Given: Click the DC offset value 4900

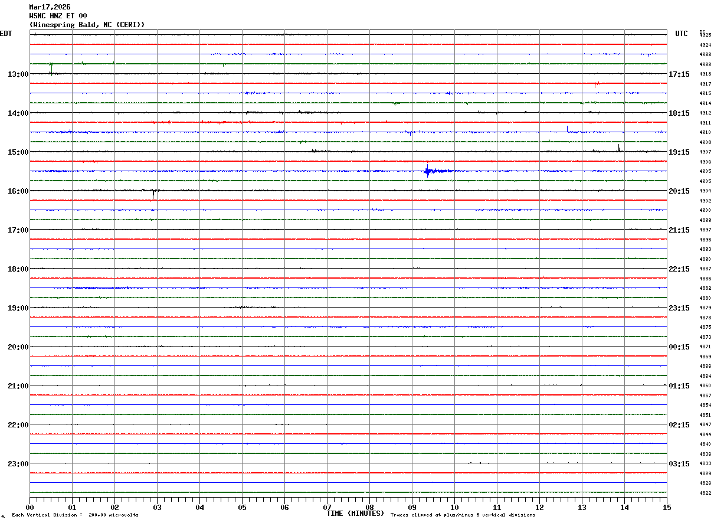Looking at the screenshot, I should (x=705, y=211).
